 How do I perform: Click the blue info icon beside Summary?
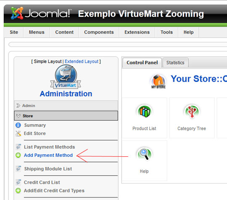point(18,125)
